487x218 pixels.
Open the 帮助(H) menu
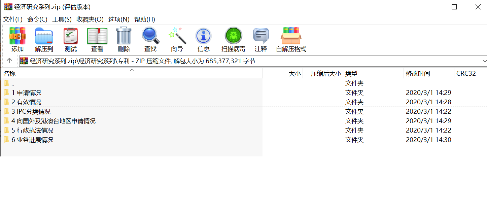(x=145, y=20)
